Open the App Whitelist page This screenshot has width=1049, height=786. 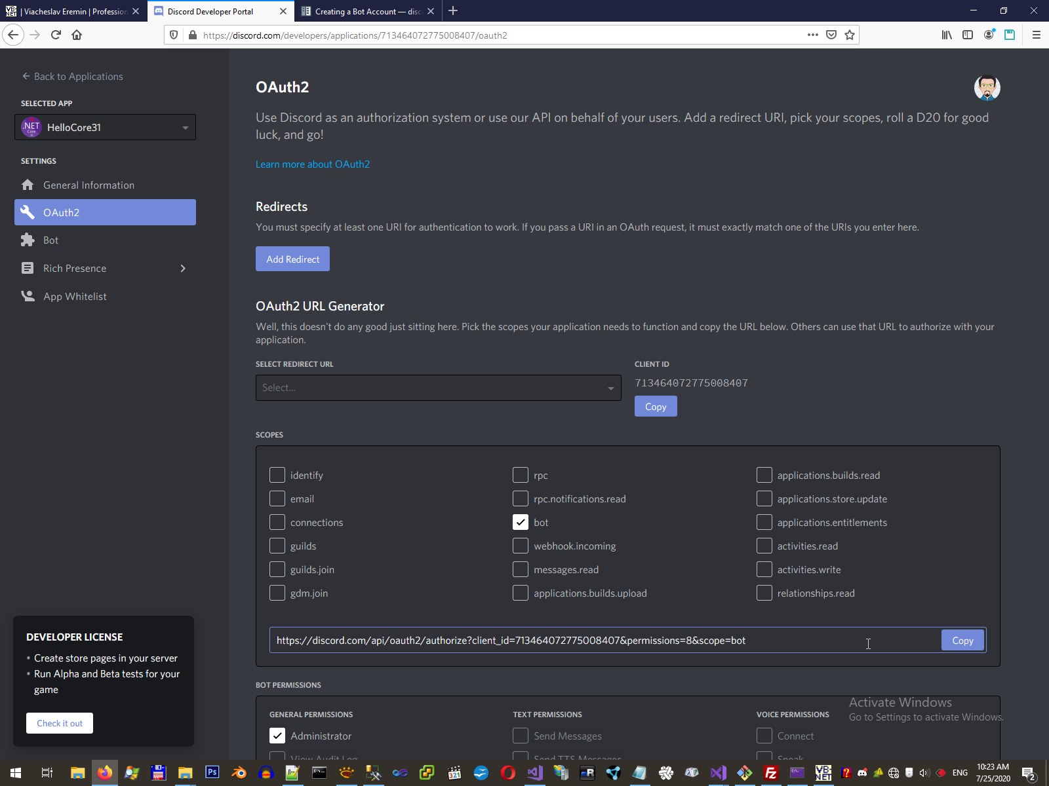coord(105,296)
